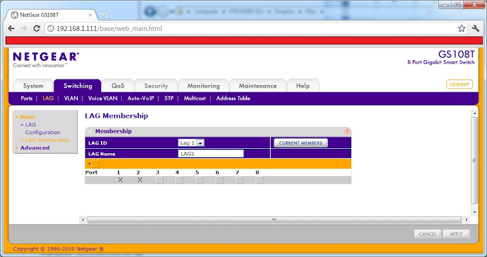Go to Multicast submenu
This screenshot has height=257, width=487.
195,98
